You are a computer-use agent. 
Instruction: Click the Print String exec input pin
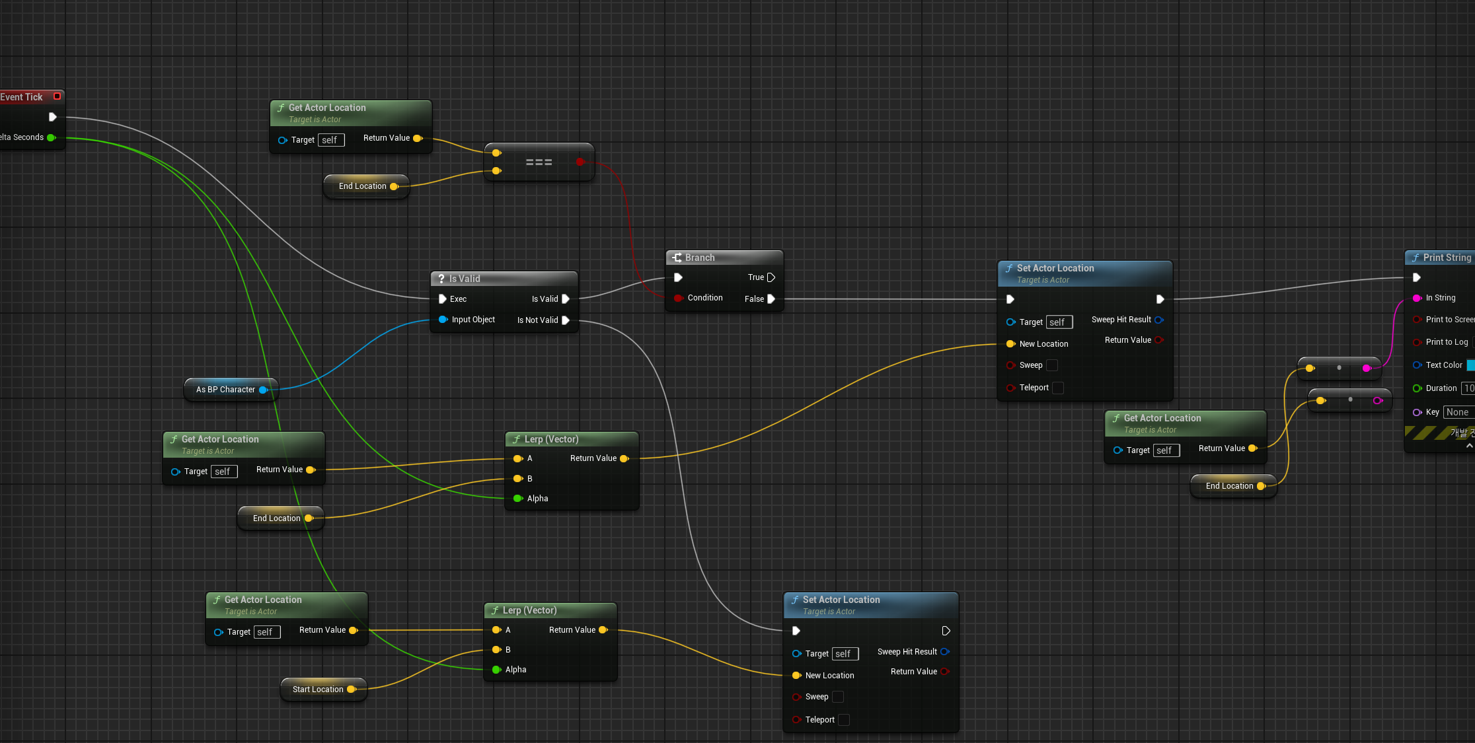coord(1417,277)
